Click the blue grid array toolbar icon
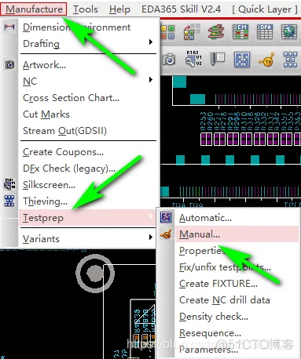Image resolution: width=301 pixels, height=359 pixels. click(290, 60)
